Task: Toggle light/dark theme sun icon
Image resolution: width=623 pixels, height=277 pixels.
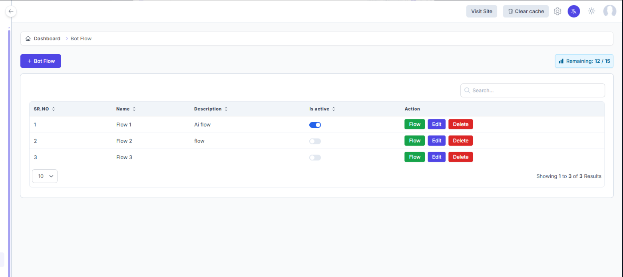Action: tap(592, 12)
